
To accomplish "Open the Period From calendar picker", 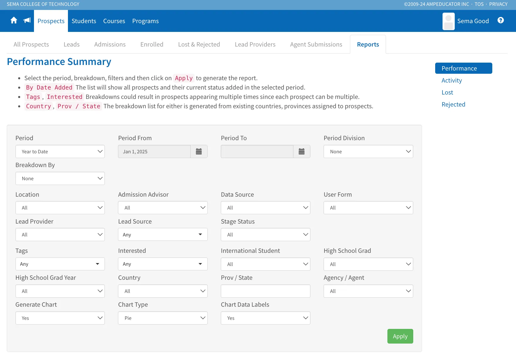I will click(199, 152).
